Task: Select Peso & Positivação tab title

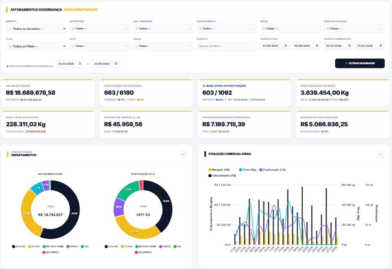Action: [x=80, y=10]
